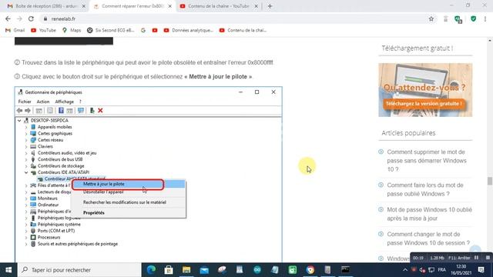Expand Contrôleurs audio, vidéo et jeu

coord(26,153)
